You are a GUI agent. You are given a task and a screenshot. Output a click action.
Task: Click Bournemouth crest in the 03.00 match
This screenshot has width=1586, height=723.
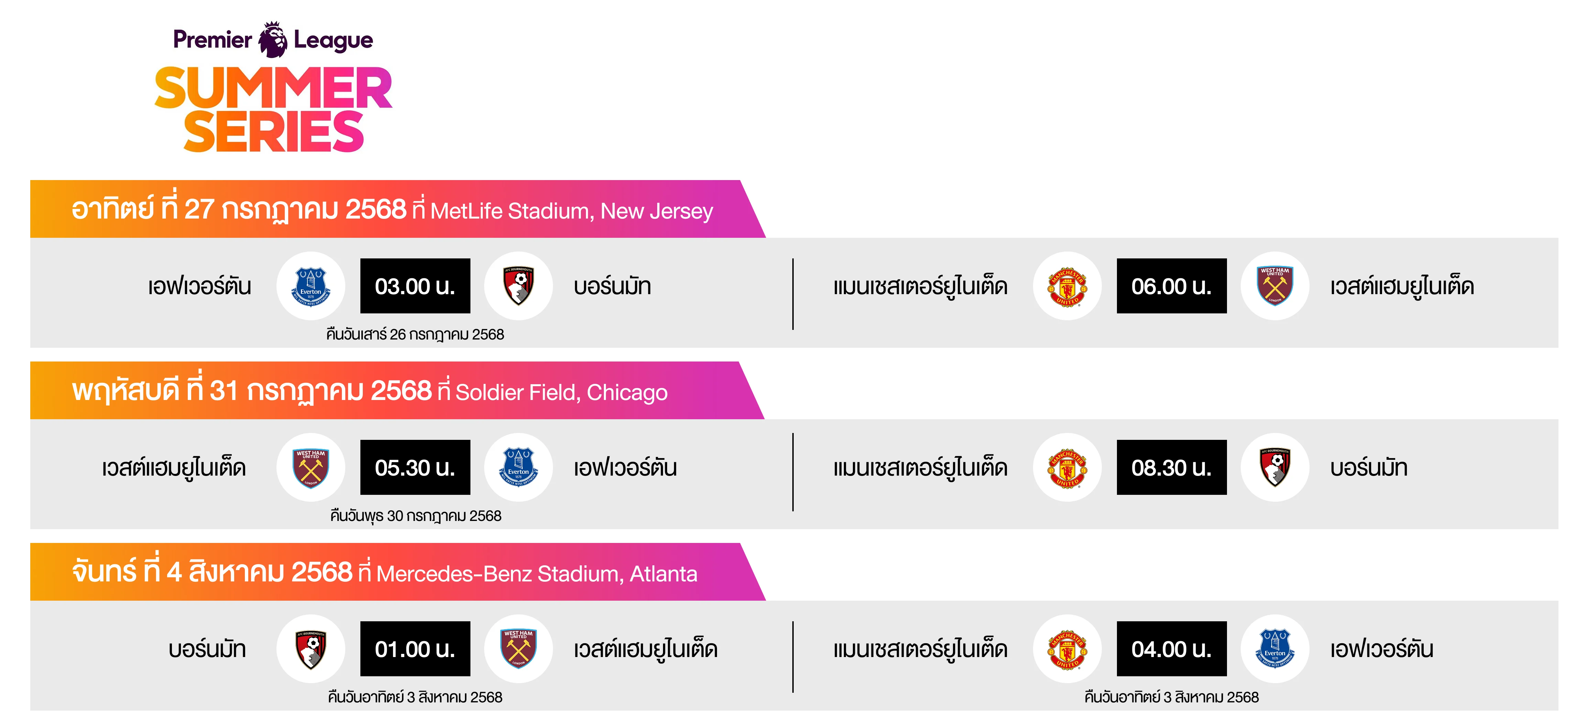[518, 286]
